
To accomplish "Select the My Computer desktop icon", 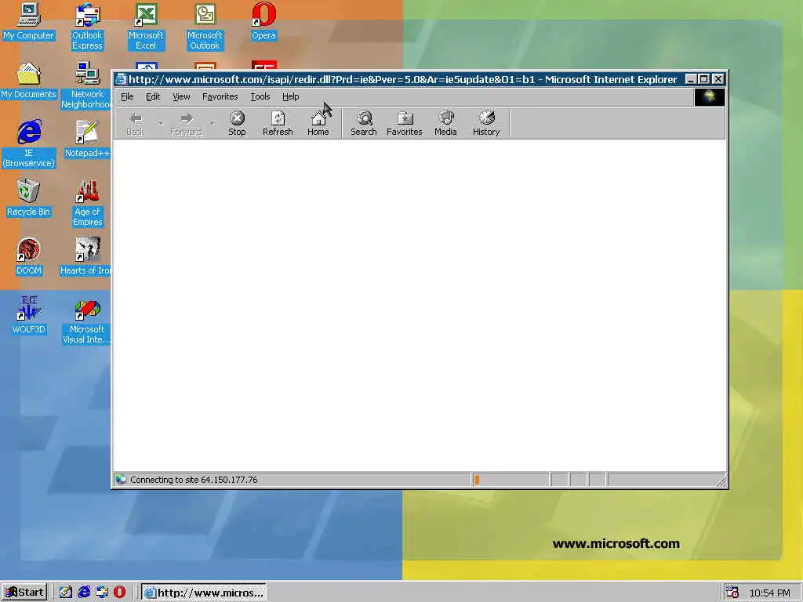I will [x=29, y=21].
